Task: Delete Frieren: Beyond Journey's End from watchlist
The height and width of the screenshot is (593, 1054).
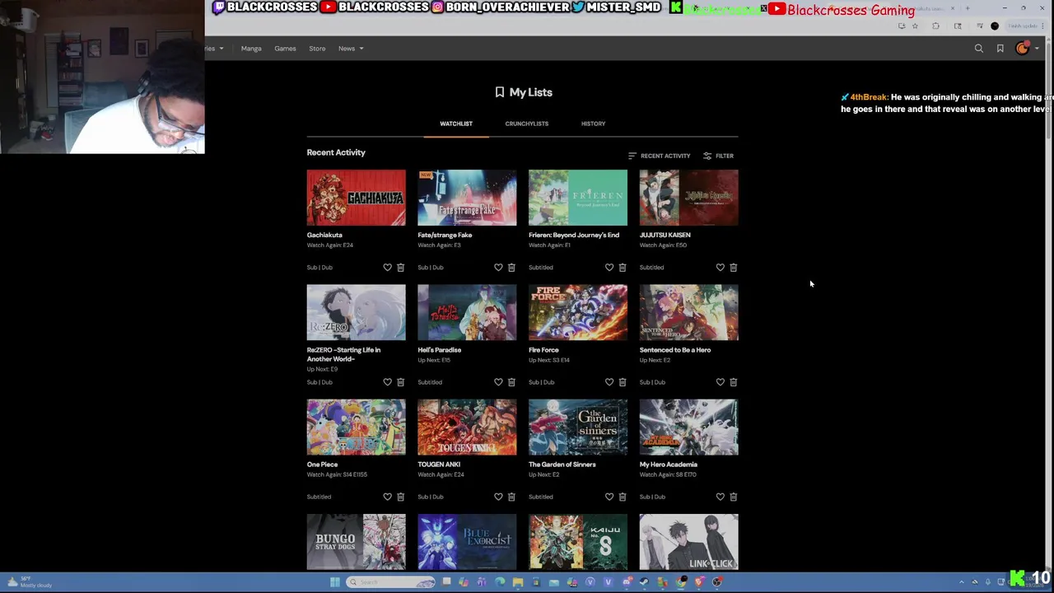Action: [x=623, y=268]
